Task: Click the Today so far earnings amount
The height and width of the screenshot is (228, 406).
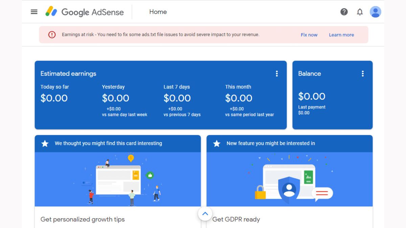Action: [54, 98]
